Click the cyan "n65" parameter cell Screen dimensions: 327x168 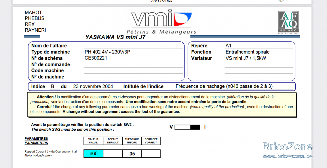click(93, 154)
